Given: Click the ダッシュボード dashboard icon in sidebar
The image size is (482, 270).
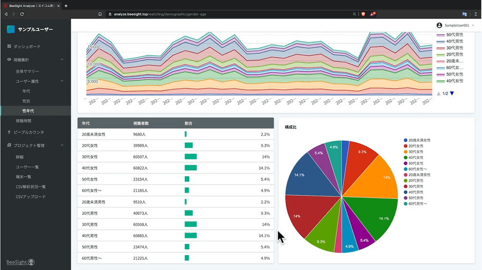Looking at the screenshot, I should pyautogui.click(x=9, y=47).
